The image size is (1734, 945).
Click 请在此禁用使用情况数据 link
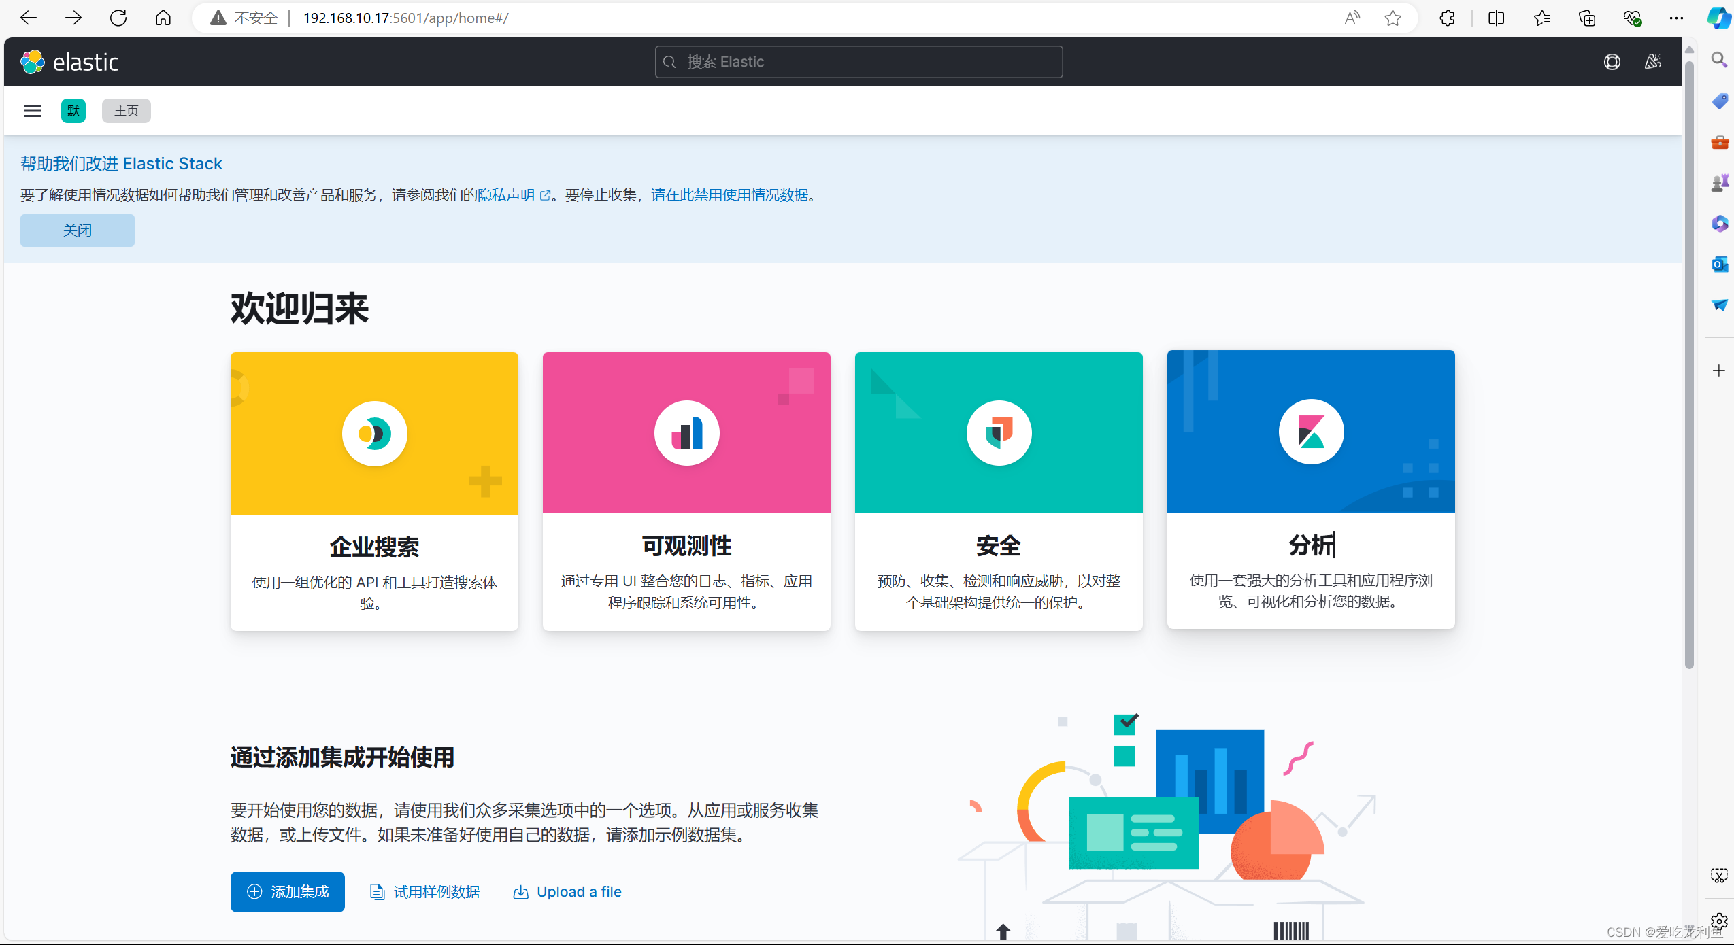pyautogui.click(x=729, y=195)
